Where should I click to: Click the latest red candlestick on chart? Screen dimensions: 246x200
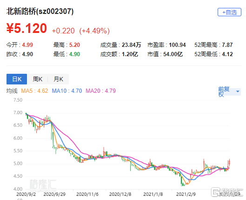230,163
